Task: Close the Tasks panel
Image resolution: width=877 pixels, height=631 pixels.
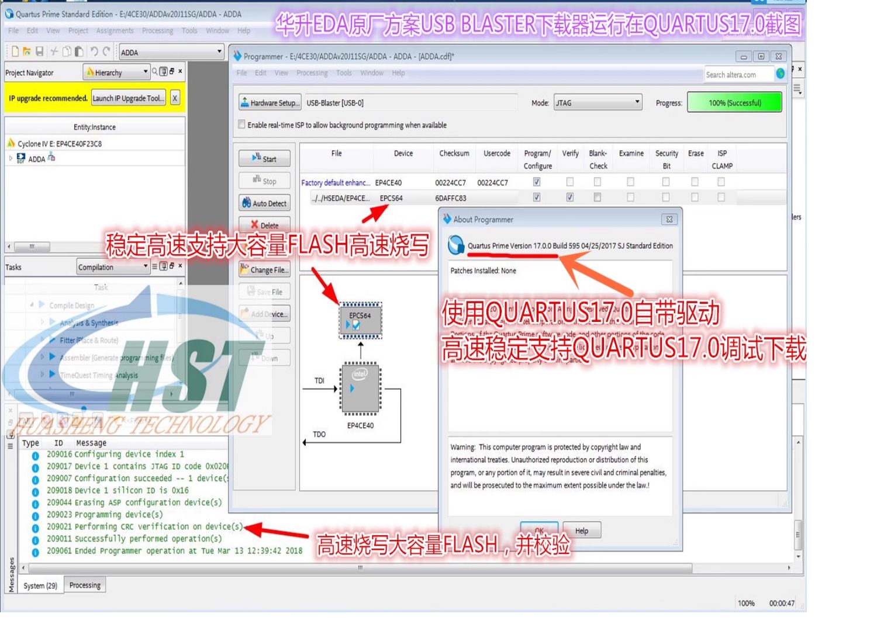Action: pyautogui.click(x=180, y=266)
